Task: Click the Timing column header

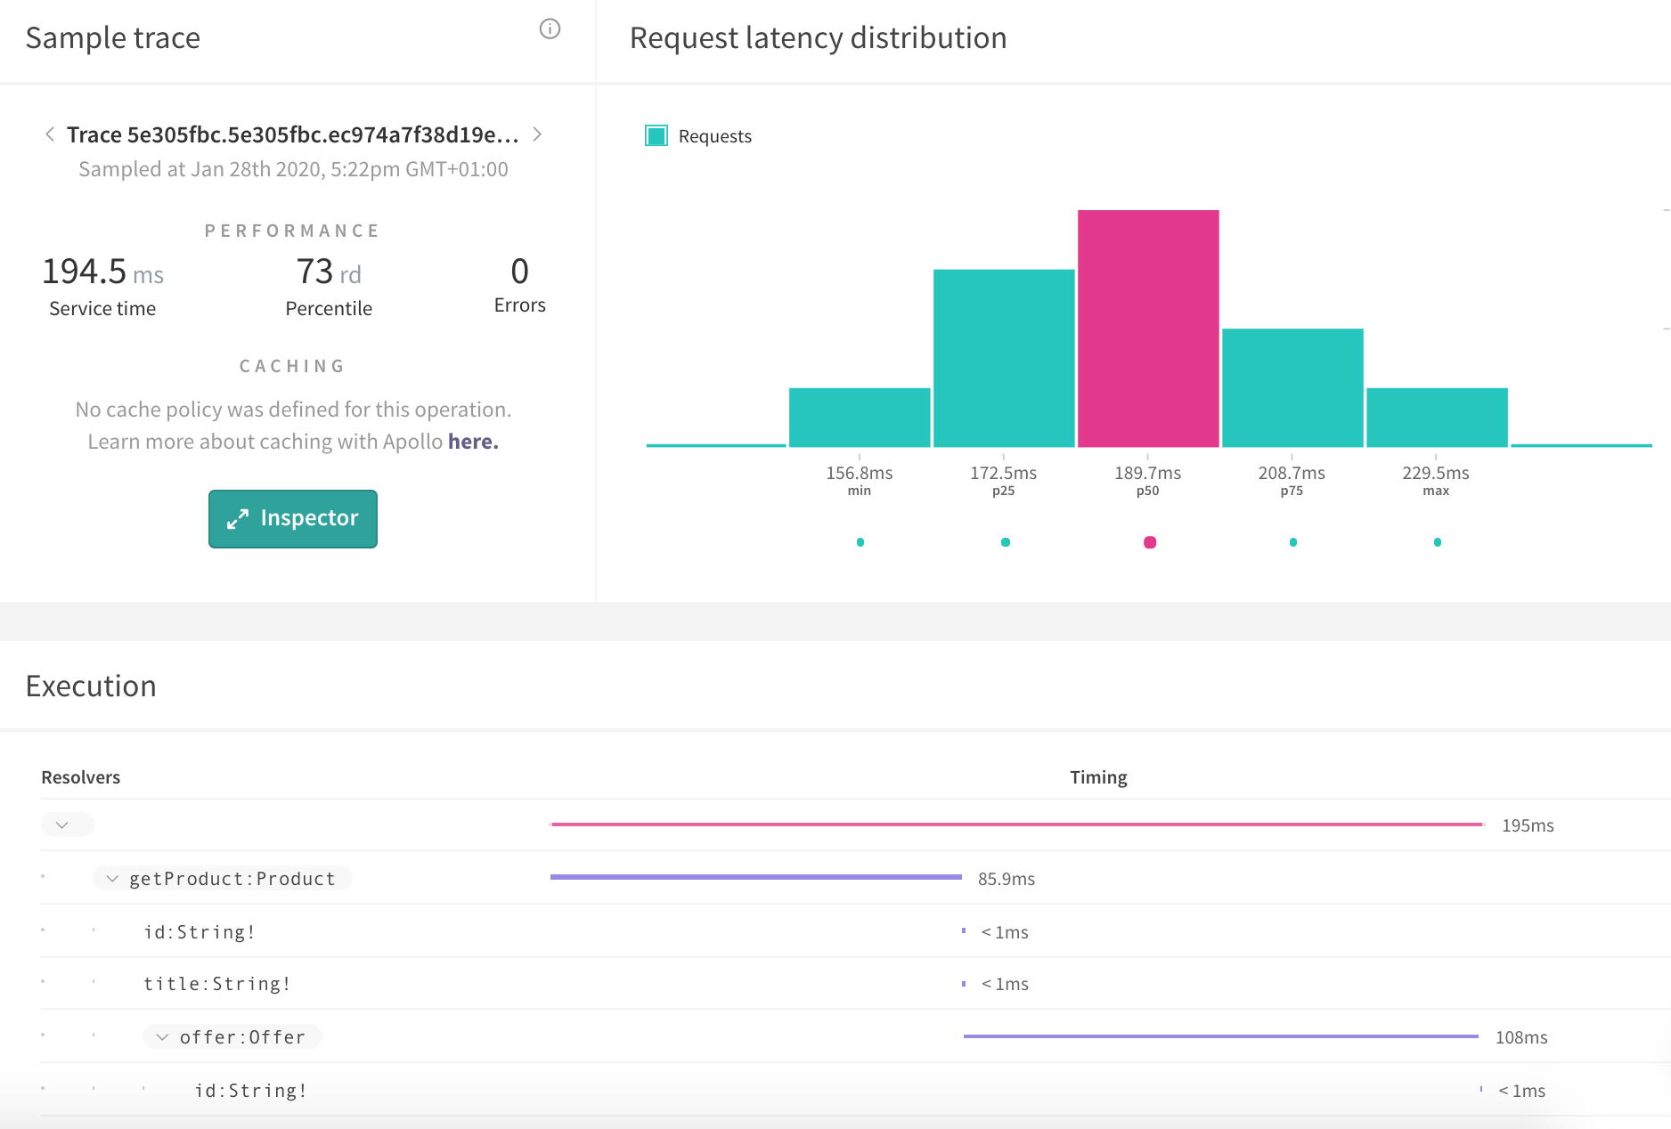Action: click(1098, 777)
